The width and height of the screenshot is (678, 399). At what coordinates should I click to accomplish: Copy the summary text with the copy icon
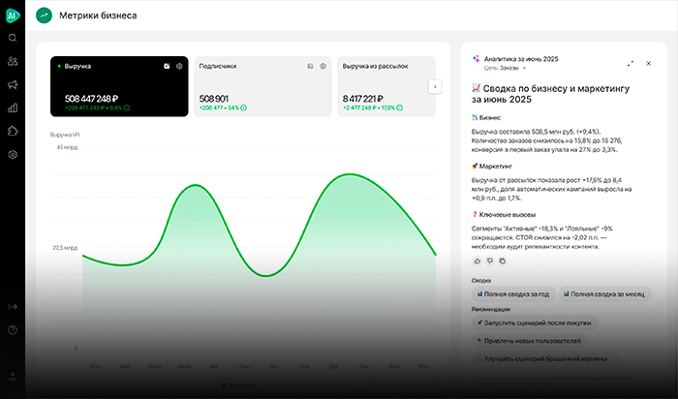502,261
